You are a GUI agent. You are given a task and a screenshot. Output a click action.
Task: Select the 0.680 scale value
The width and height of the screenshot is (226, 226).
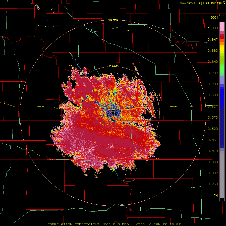(213, 95)
